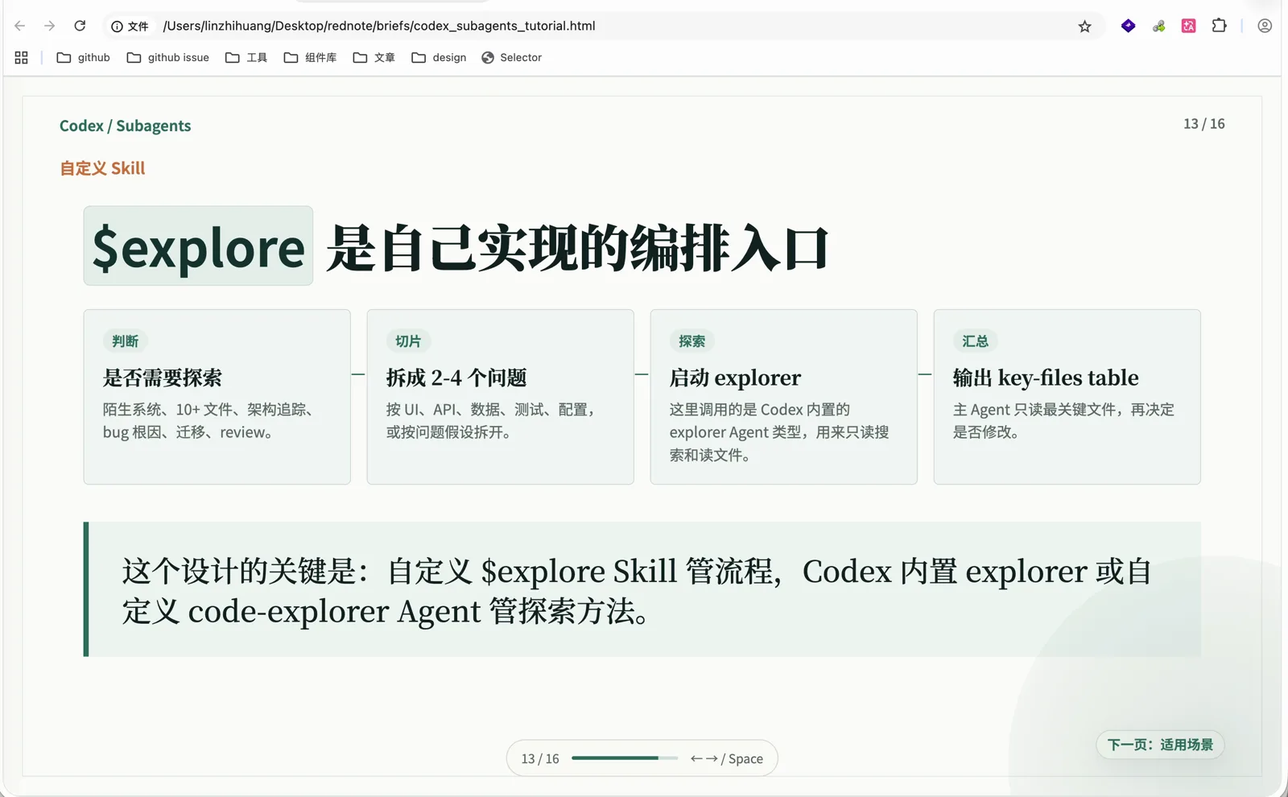Click the 判断 tag on the first card
Image resolution: width=1288 pixels, height=797 pixels.
pos(125,341)
